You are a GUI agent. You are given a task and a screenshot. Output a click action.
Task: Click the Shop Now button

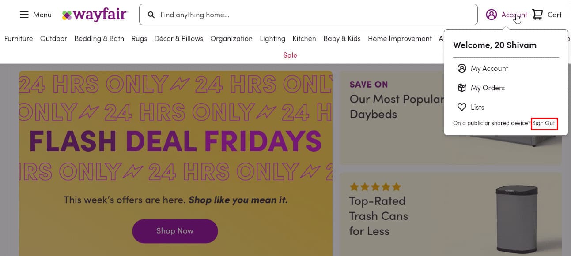[x=175, y=231]
